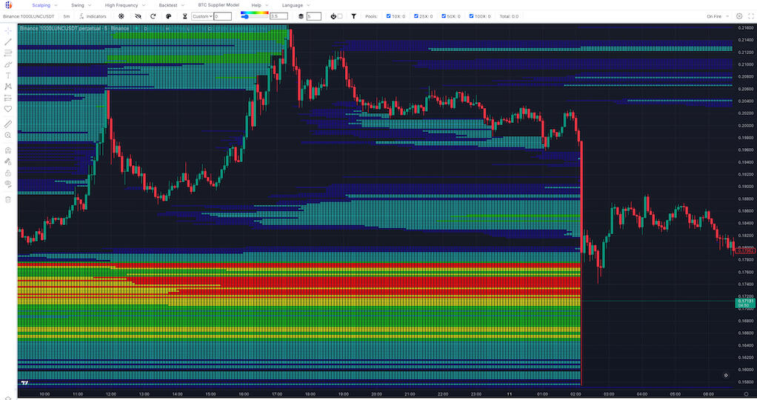Screen dimensions: 757x400
Task: Select the text annotation tool
Action: pyautogui.click(x=7, y=76)
